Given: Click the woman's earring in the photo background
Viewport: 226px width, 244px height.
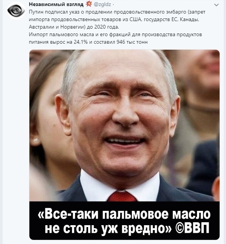Looking at the screenshot, I should (x=36, y=140).
